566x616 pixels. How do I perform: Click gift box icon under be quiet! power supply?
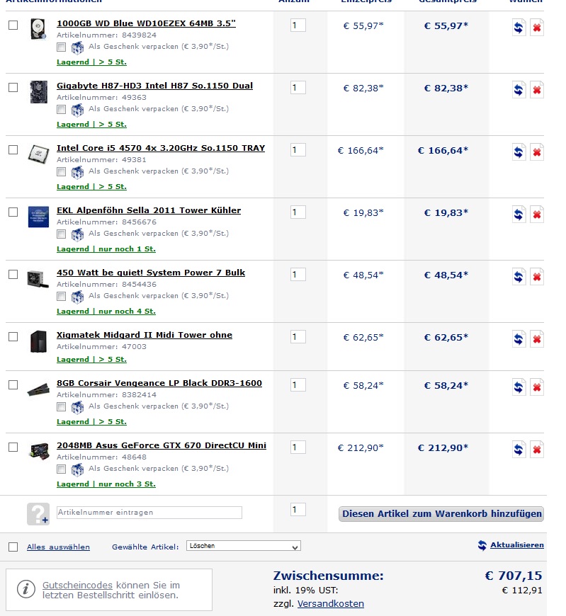[x=77, y=297]
